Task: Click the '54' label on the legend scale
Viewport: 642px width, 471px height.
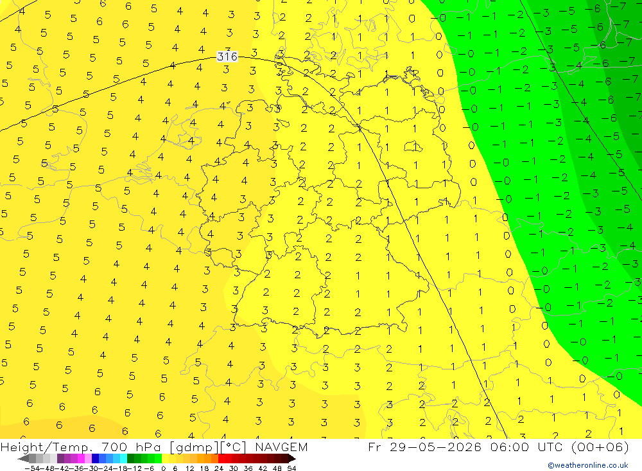Action: (291, 468)
